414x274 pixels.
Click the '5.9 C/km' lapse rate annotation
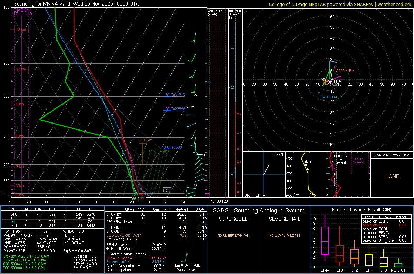tap(145, 140)
